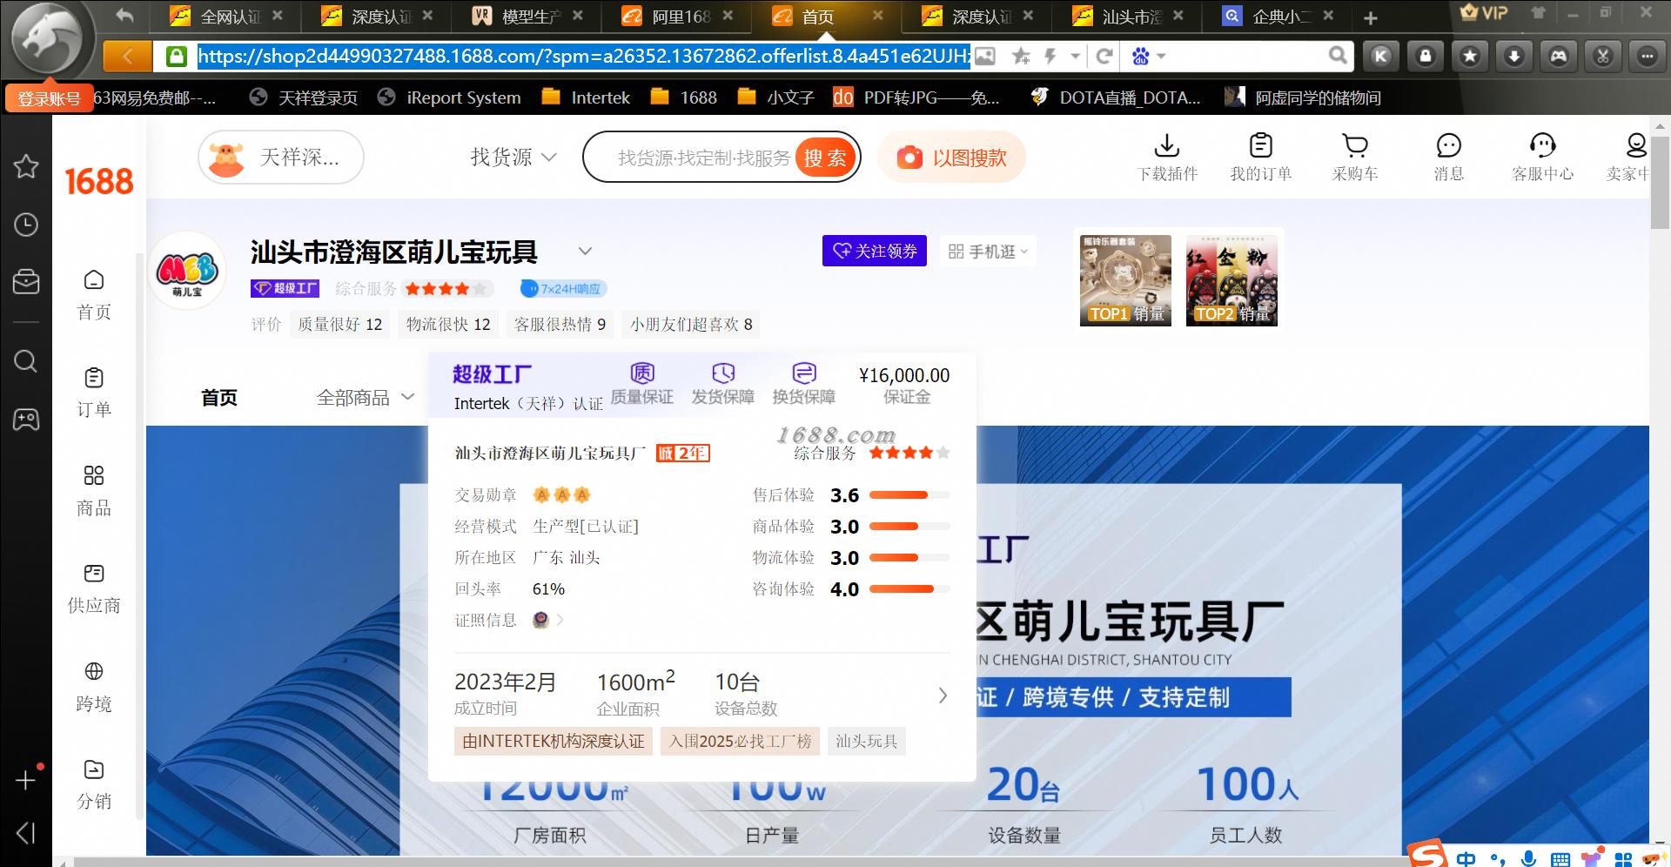Click the plus icon at sidebar bottom
Screen dimensions: 1671x867
[26, 780]
